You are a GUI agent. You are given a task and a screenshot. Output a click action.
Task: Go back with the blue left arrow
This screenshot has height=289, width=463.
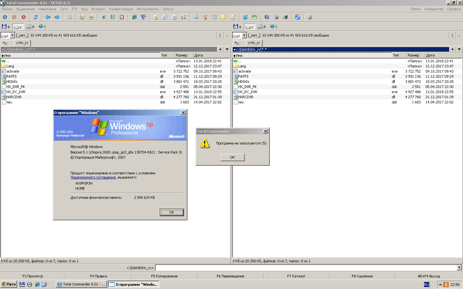pos(48,17)
